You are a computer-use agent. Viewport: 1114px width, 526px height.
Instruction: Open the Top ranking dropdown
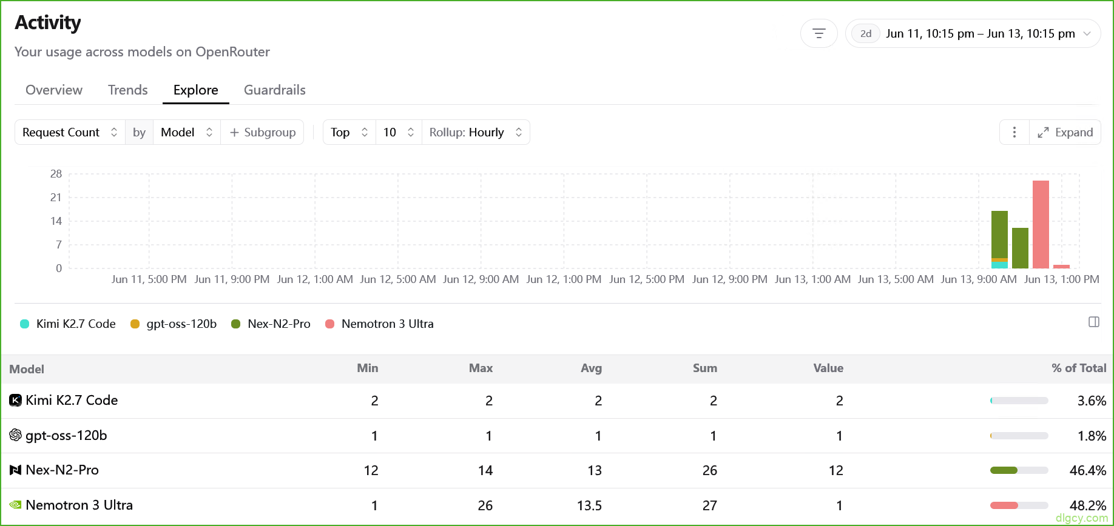pyautogui.click(x=349, y=132)
